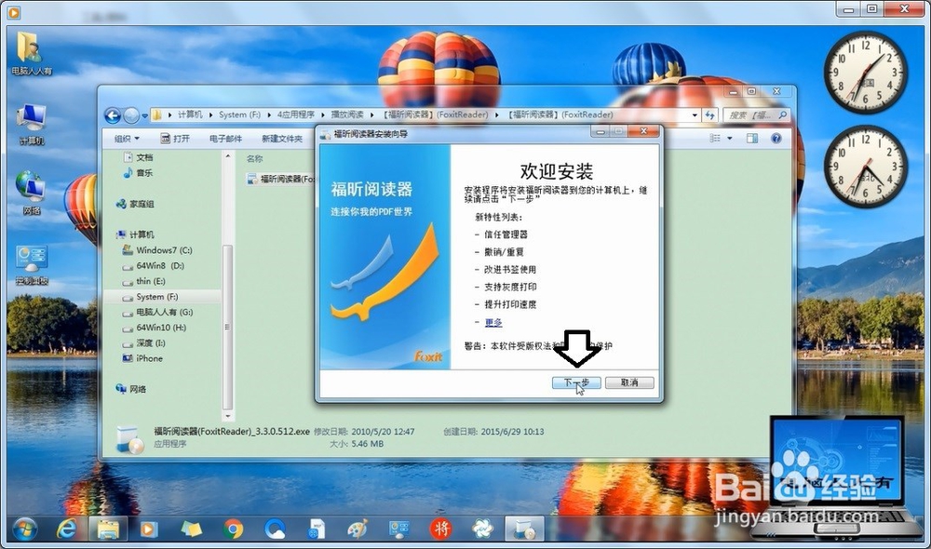The height and width of the screenshot is (549, 931).
Task: Open the address bar history dropdown
Action: tap(695, 115)
